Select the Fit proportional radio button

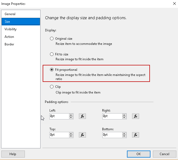(52, 69)
